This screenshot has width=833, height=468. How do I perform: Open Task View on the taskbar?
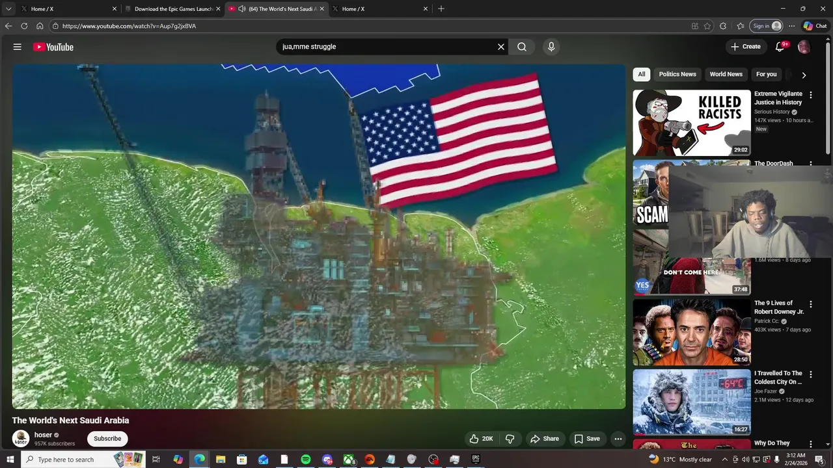point(156,460)
